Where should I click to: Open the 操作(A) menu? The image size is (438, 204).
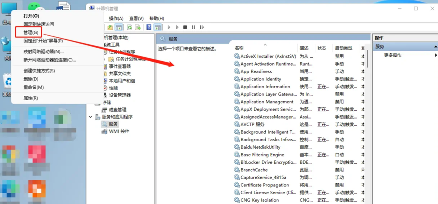point(116,18)
